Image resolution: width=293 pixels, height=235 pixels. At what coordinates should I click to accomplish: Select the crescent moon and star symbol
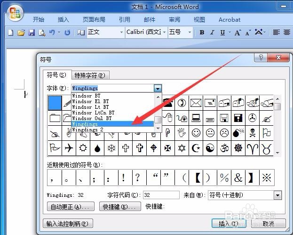point(196,148)
